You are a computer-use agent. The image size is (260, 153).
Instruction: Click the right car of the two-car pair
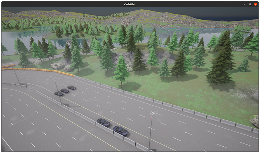(x=120, y=131)
